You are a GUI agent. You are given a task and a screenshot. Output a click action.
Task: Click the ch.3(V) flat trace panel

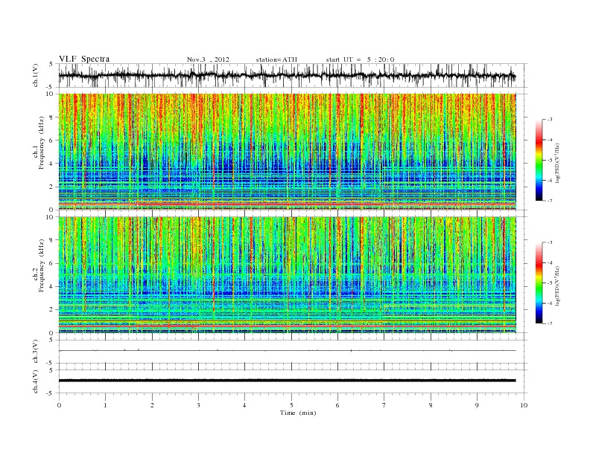click(292, 352)
